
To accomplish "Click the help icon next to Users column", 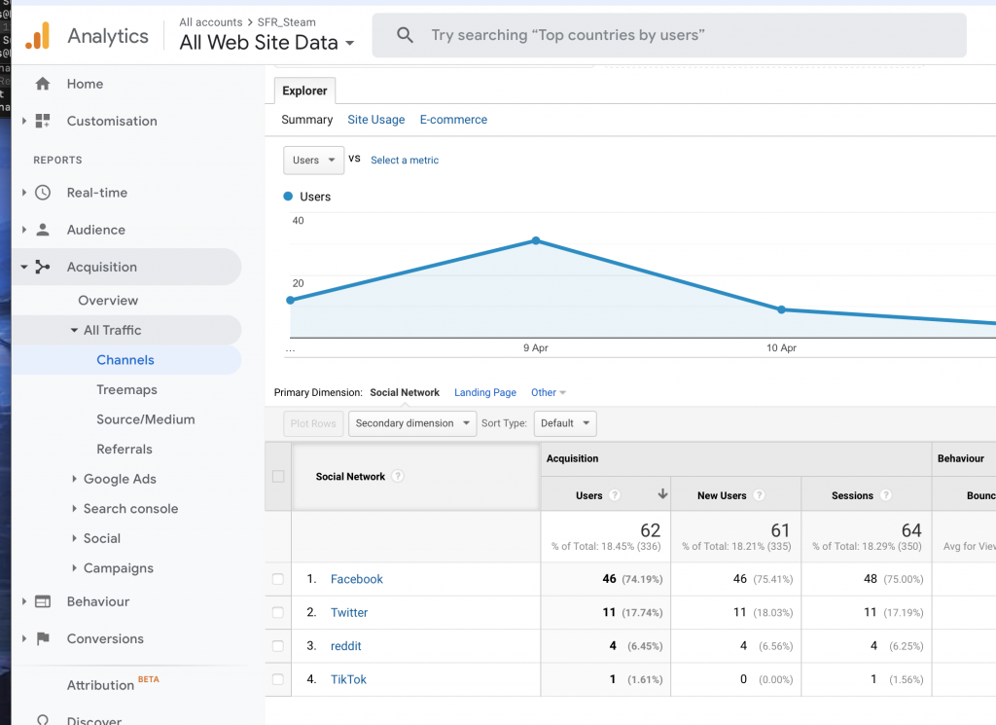I will [615, 495].
